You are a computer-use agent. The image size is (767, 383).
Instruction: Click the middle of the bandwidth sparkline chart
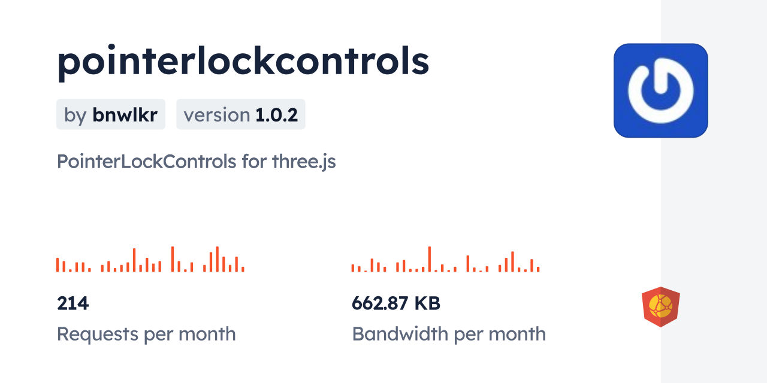point(445,260)
